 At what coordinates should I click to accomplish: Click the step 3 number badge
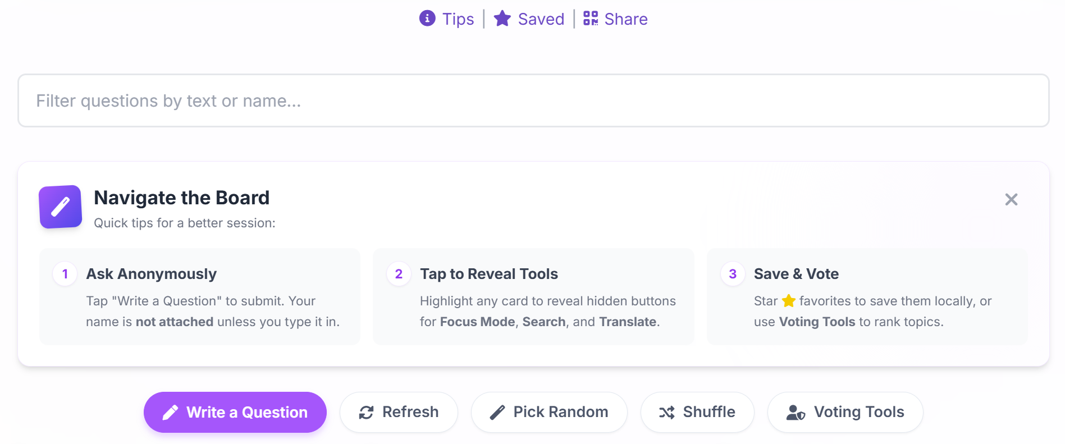point(733,274)
